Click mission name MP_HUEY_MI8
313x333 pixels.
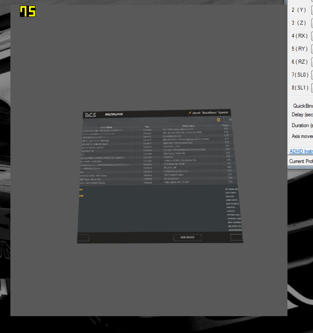[170, 167]
